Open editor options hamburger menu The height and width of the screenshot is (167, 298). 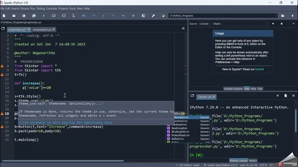tap(183, 28)
